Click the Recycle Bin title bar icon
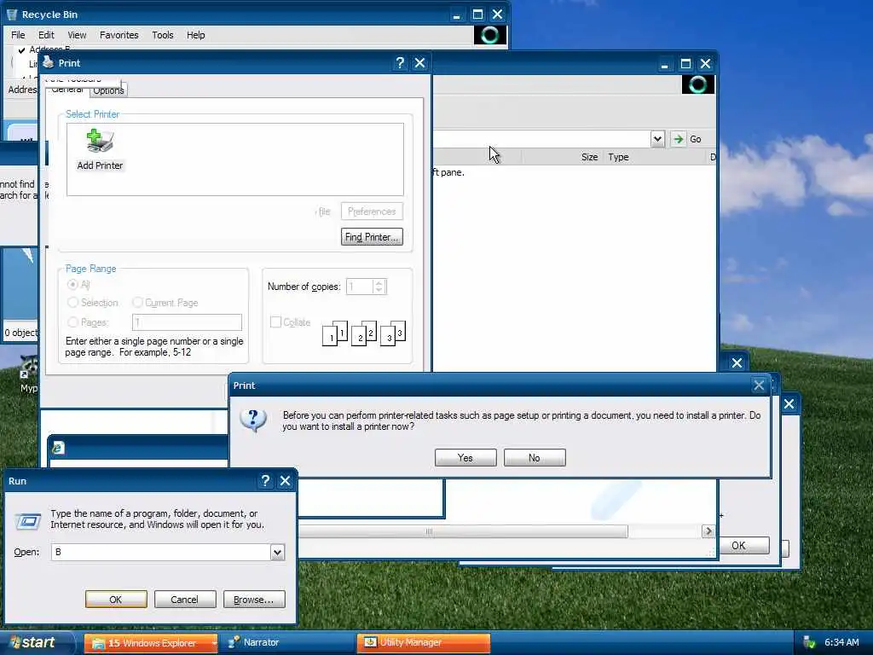The width and height of the screenshot is (873, 655). coord(12,14)
